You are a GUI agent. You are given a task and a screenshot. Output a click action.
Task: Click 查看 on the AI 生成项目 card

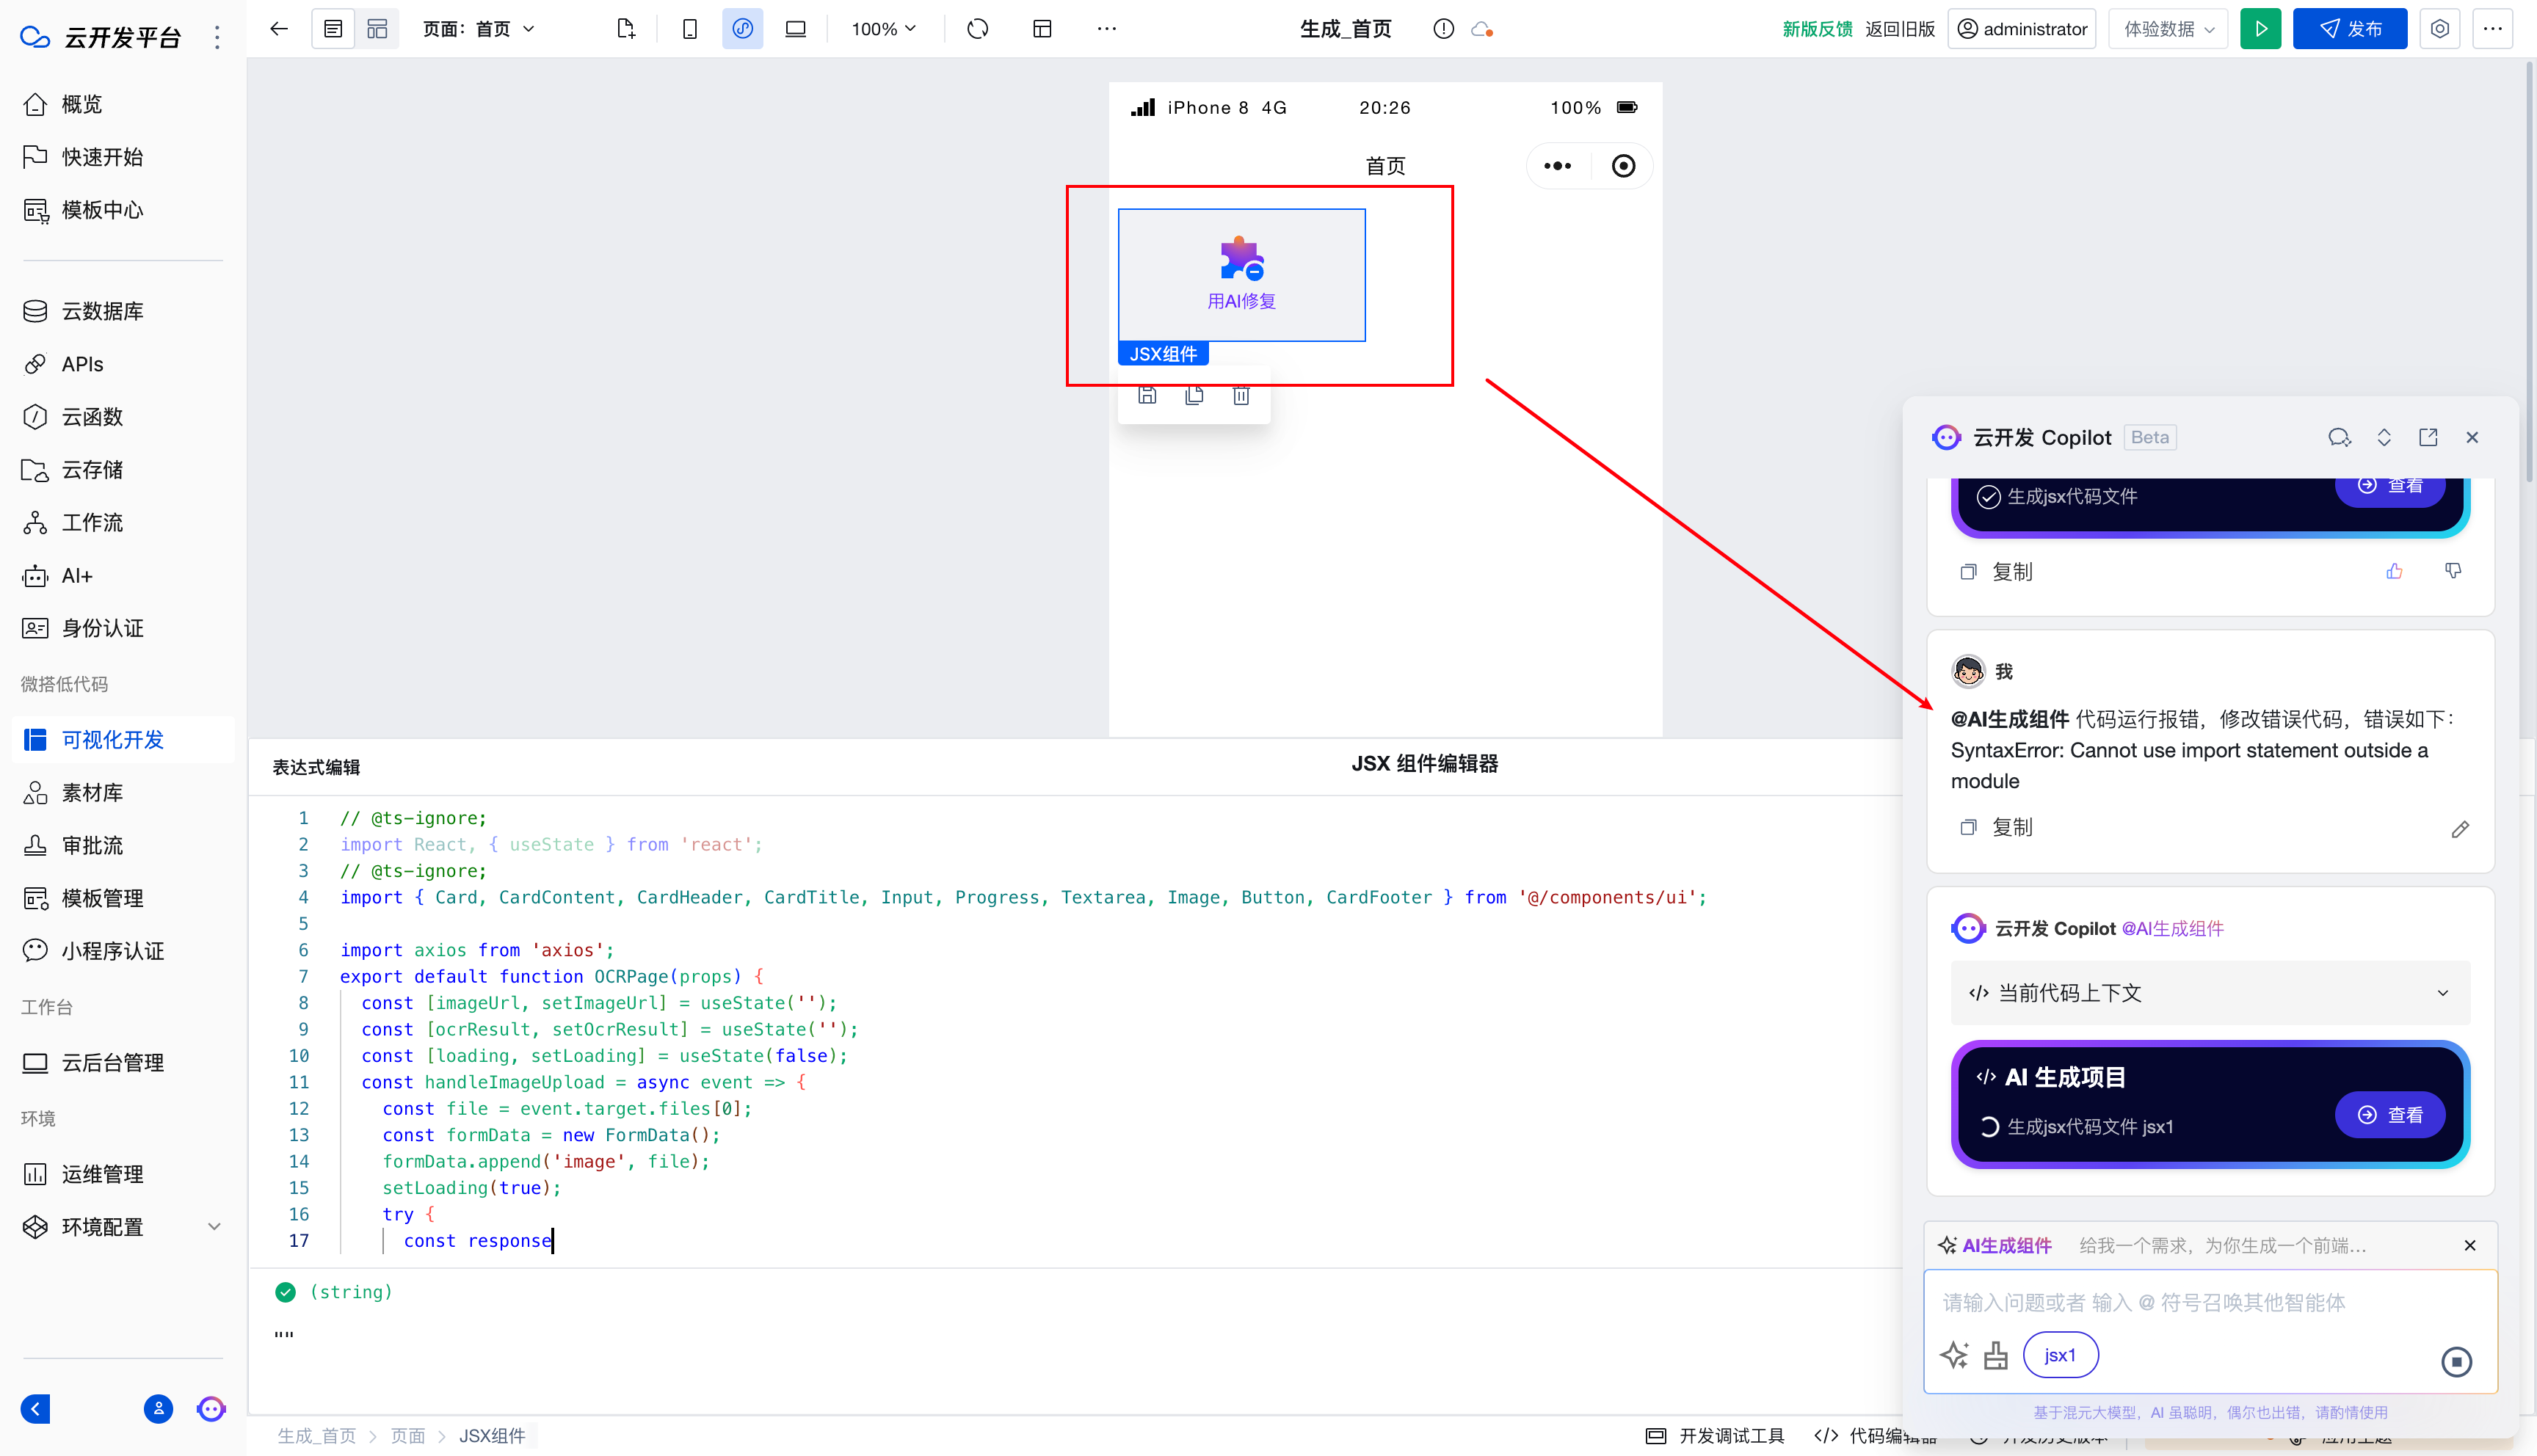click(x=2390, y=1115)
